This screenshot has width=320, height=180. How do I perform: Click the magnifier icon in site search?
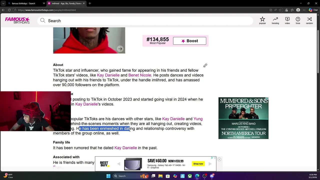pos(43,20)
